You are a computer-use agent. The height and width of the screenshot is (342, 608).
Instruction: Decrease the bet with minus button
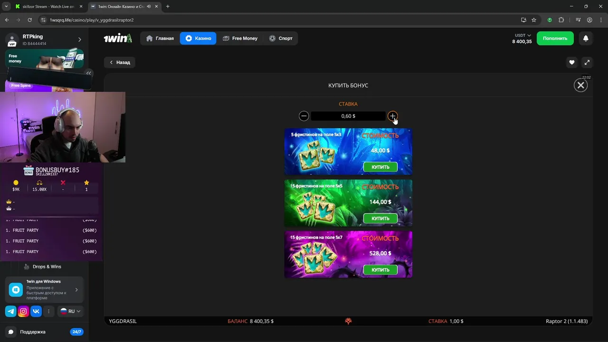[x=304, y=116]
